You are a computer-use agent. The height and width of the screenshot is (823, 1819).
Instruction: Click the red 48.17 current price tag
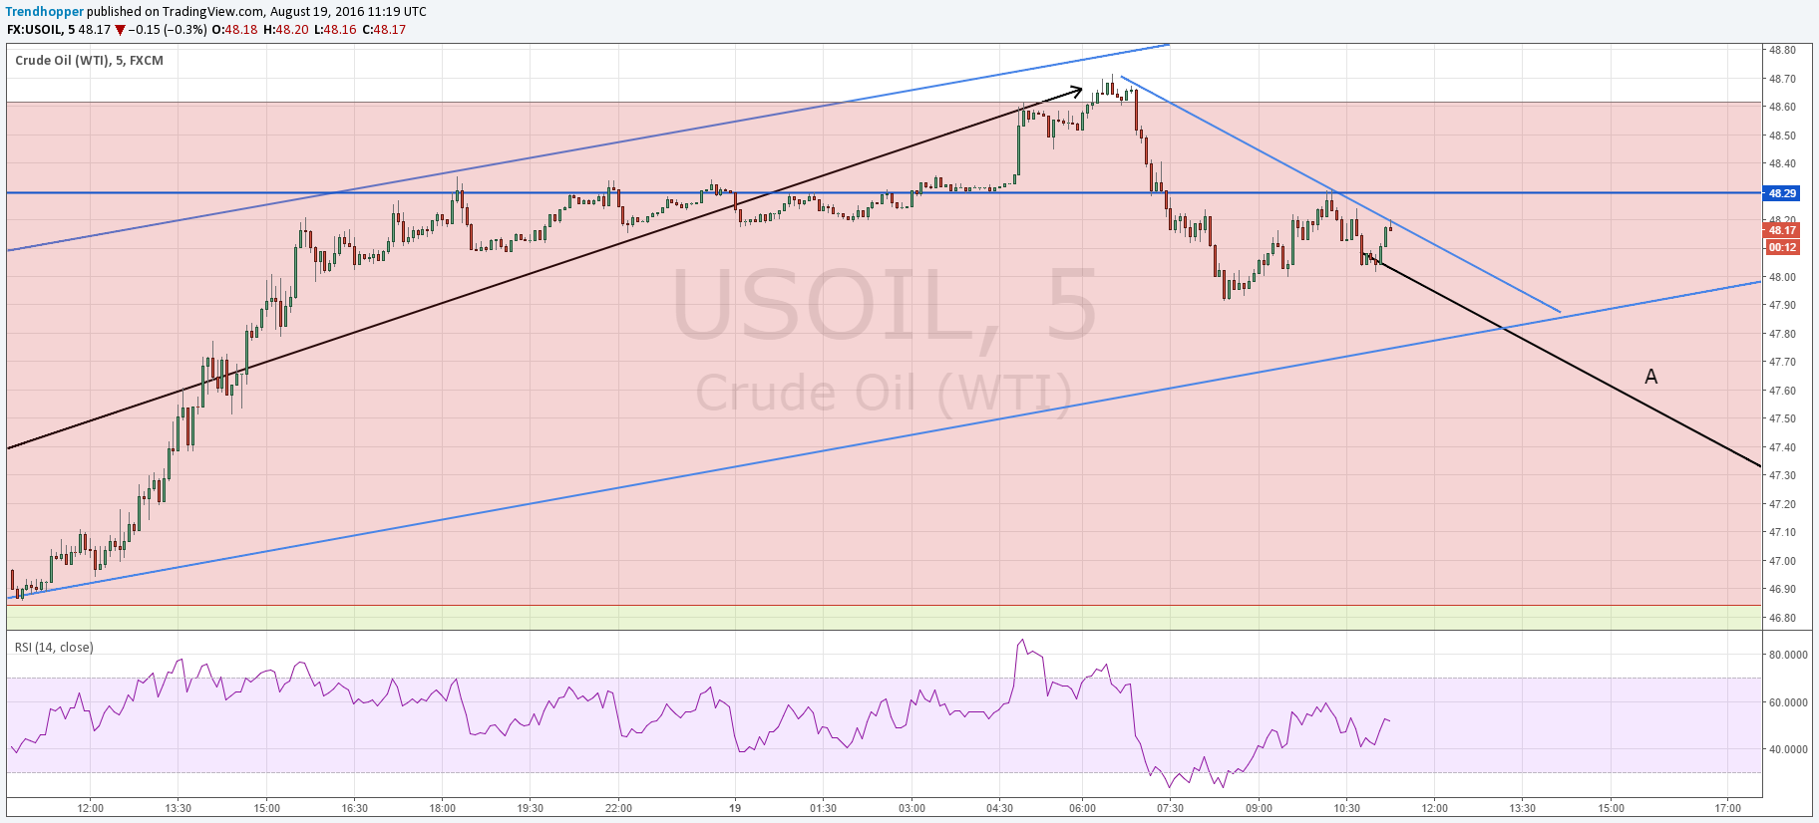pyautogui.click(x=1781, y=230)
